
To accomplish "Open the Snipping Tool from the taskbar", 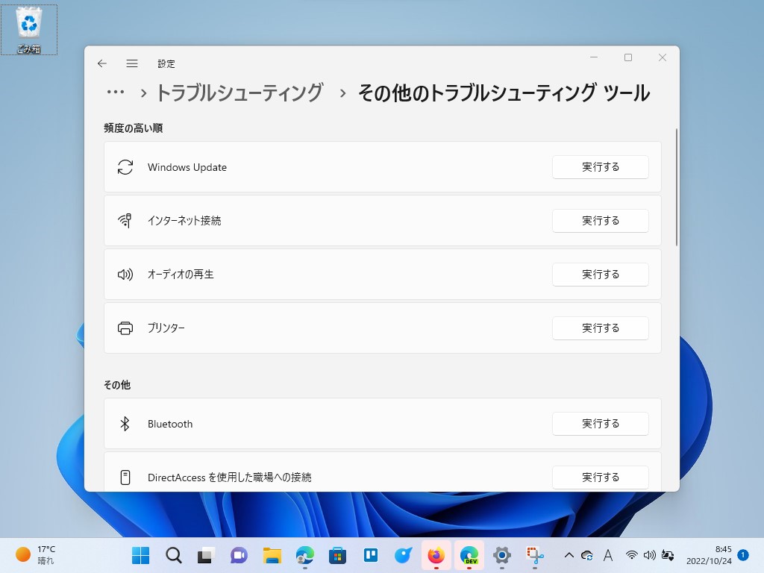I will pyautogui.click(x=534, y=555).
